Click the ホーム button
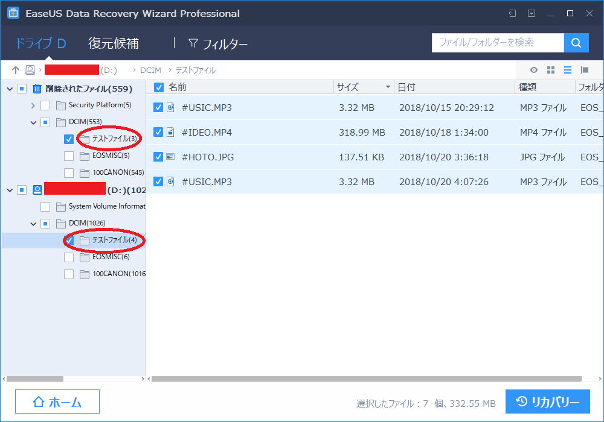 (x=57, y=402)
